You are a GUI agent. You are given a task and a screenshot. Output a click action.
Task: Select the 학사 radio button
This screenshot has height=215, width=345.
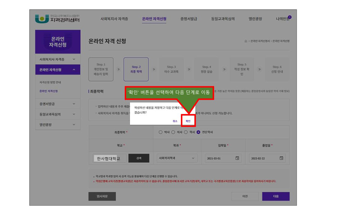pos(186,132)
